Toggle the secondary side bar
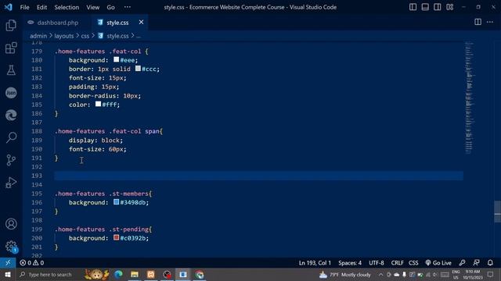Image resolution: width=501 pixels, height=281 pixels. coord(438,7)
